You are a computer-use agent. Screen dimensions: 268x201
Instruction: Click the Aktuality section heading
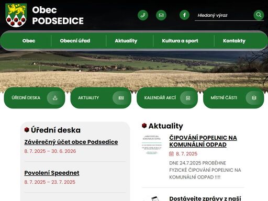coord(165,126)
